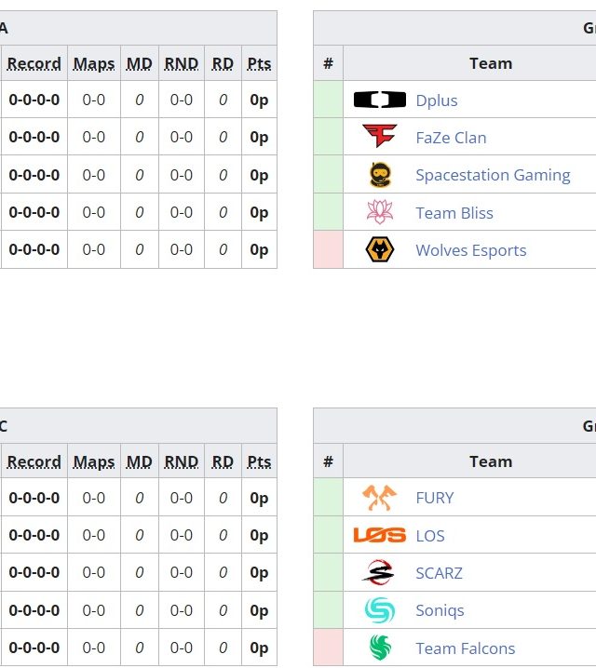Open the Spacestation Gaming team page
This screenshot has width=596, height=668.
493,175
